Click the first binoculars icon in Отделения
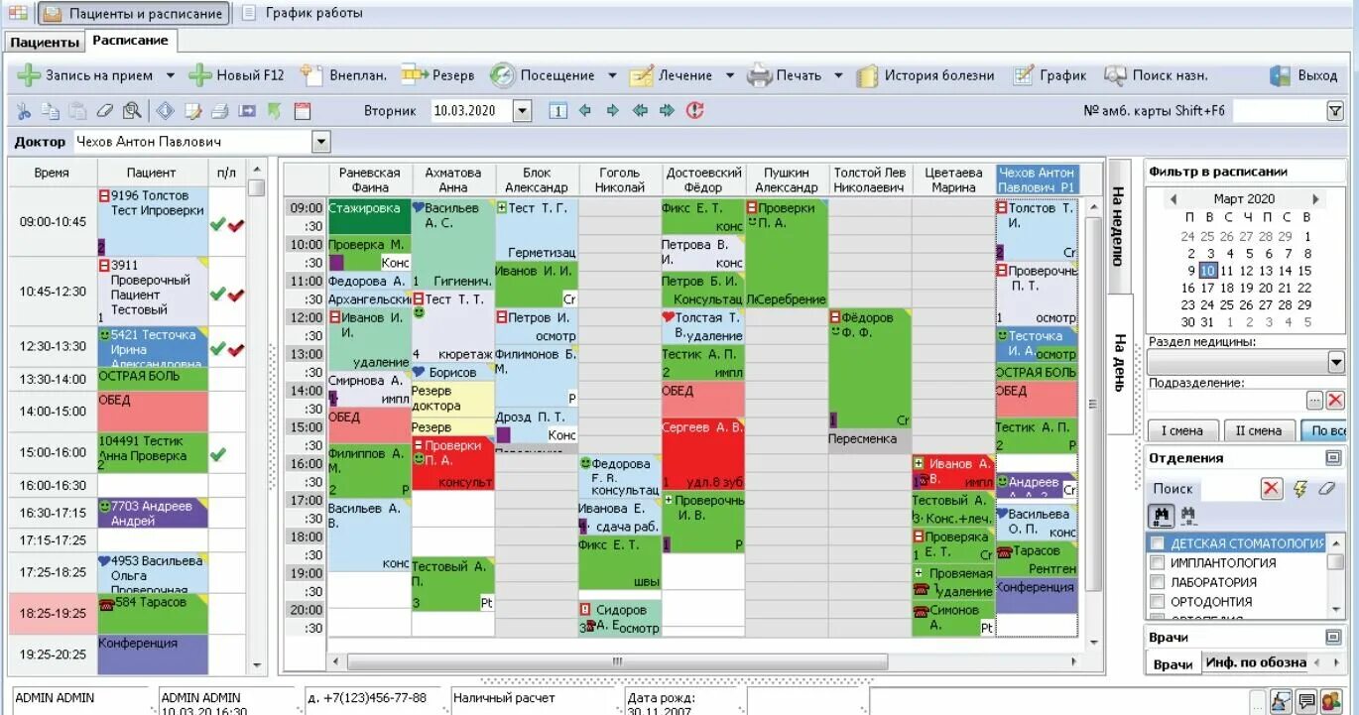Screen dimensions: 1359x715 pos(1161,516)
